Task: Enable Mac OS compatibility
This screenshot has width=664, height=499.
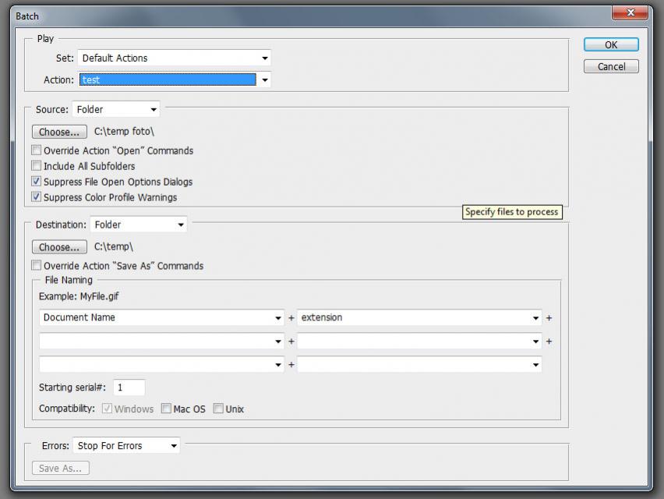Action: (167, 409)
